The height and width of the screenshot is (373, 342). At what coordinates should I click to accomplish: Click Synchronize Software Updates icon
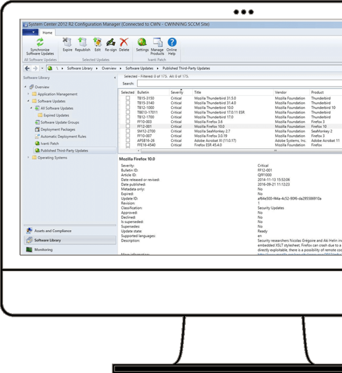[40, 42]
